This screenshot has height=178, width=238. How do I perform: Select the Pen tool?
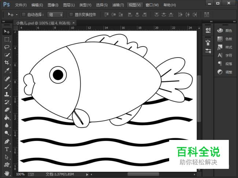pos(7,141)
